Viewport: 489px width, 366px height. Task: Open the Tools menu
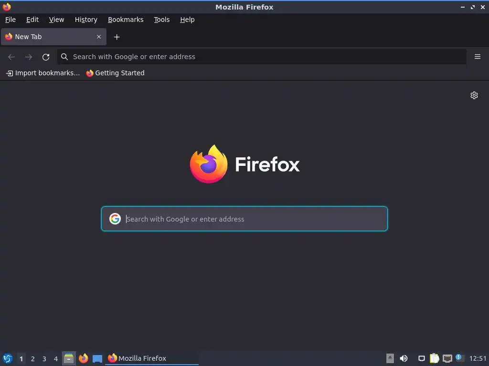pyautogui.click(x=161, y=20)
